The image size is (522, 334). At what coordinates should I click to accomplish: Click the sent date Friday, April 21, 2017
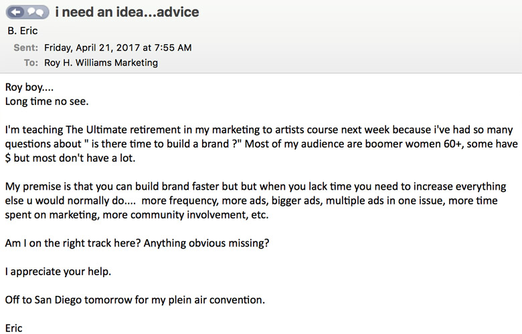coord(92,47)
